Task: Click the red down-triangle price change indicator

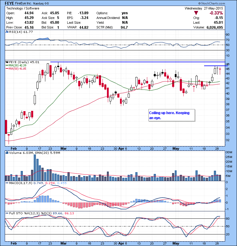Action: (196, 13)
